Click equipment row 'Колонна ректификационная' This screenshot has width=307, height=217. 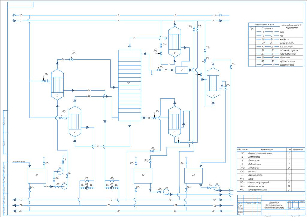pyautogui.click(x=271, y=153)
